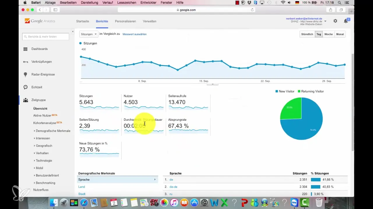Go forward in Safari
This screenshot has height=209, width=373.
tap(46, 10)
